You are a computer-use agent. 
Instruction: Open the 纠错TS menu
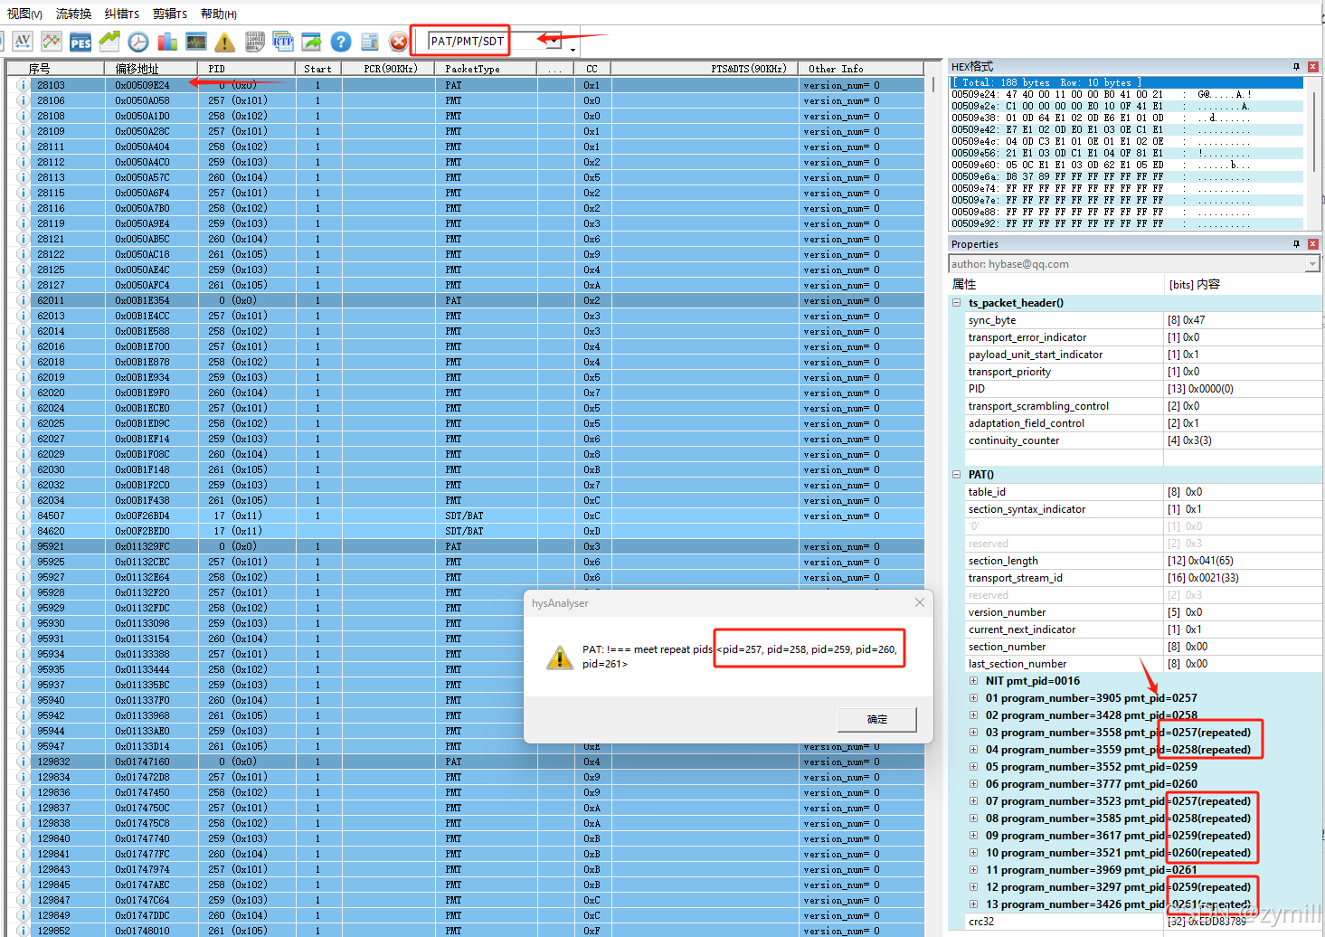(x=122, y=14)
